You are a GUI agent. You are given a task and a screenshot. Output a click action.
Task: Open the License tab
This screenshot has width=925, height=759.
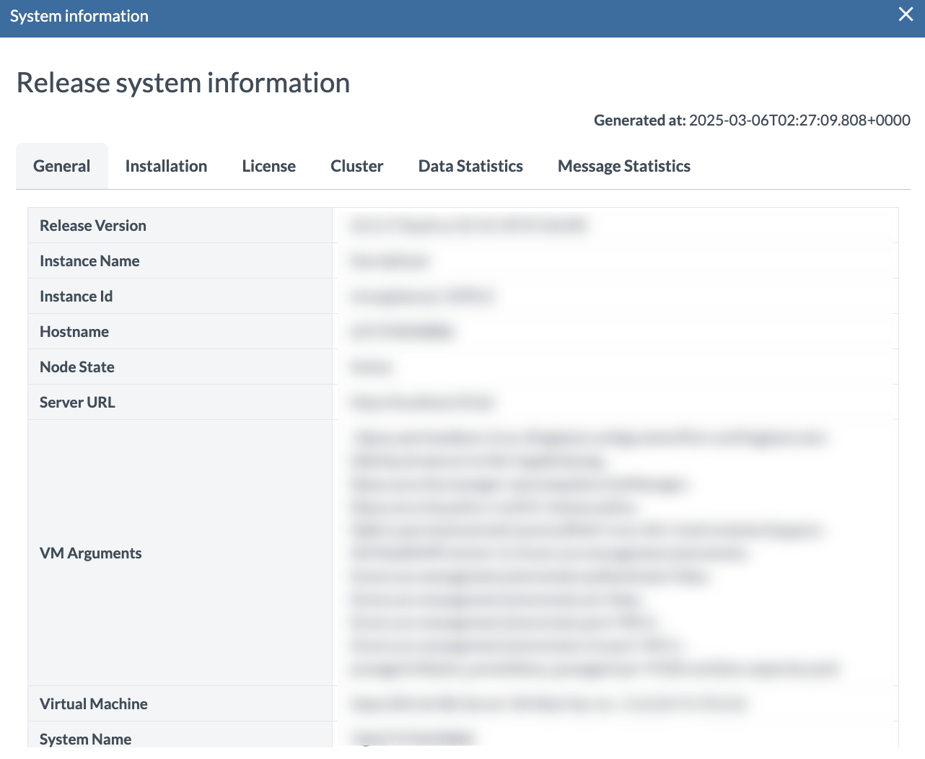[269, 166]
